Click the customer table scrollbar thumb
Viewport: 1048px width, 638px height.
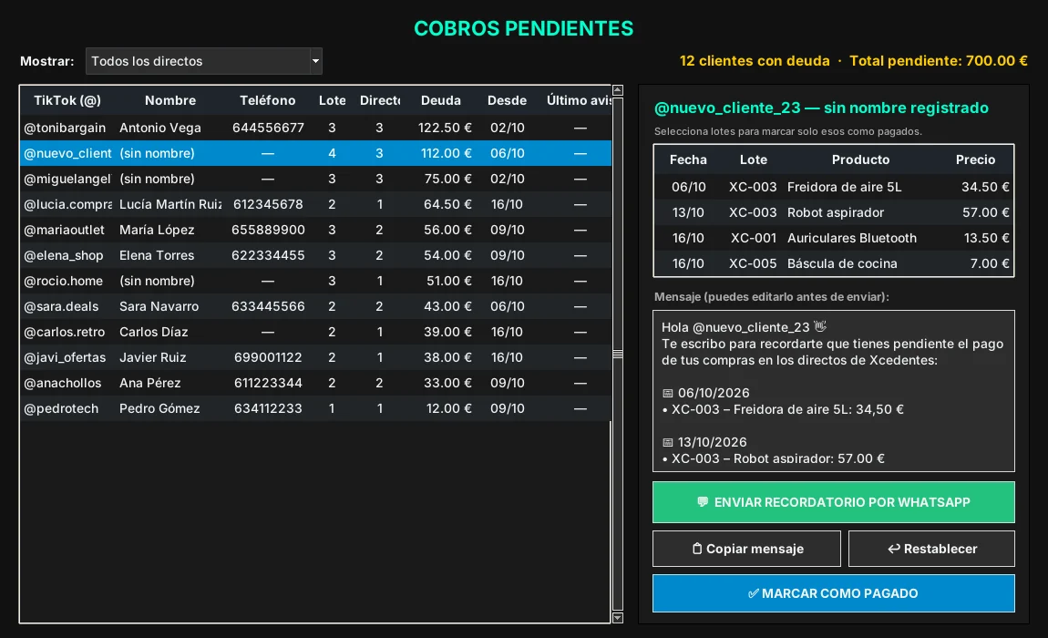pos(618,355)
